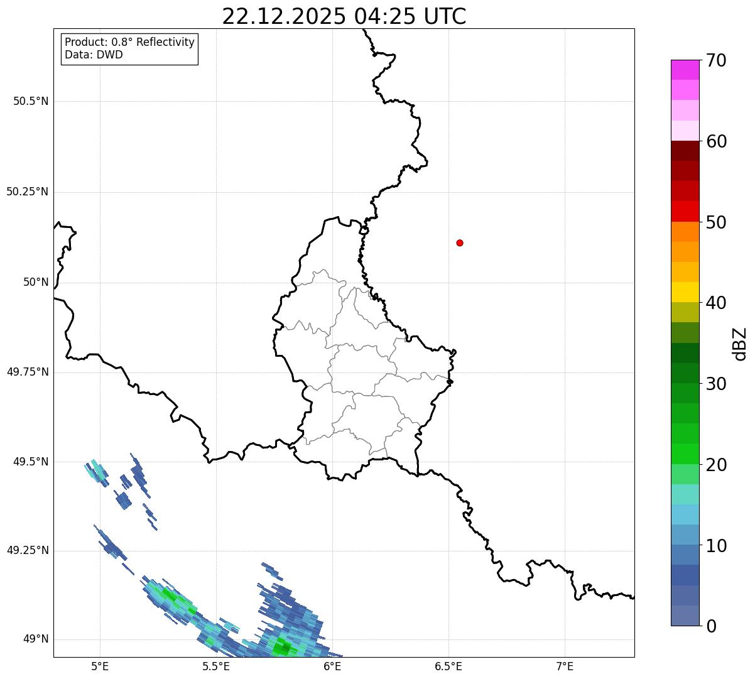Click the colorbar 50 tick label
Screen dimensions: 755x679
(716, 222)
